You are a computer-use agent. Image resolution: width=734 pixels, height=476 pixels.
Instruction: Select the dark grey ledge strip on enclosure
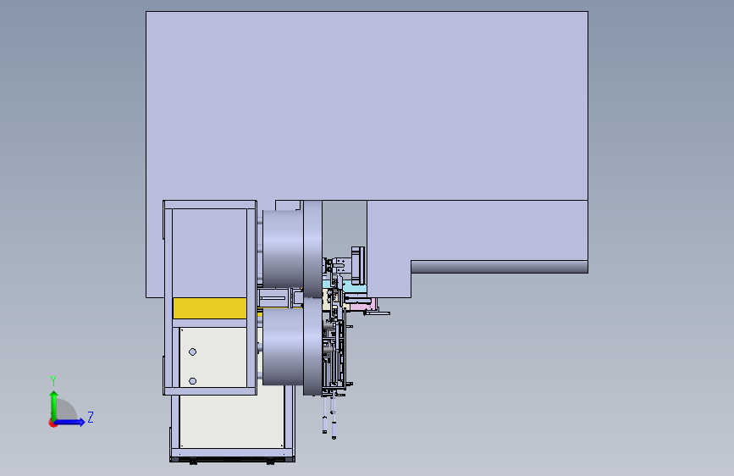tap(499, 267)
